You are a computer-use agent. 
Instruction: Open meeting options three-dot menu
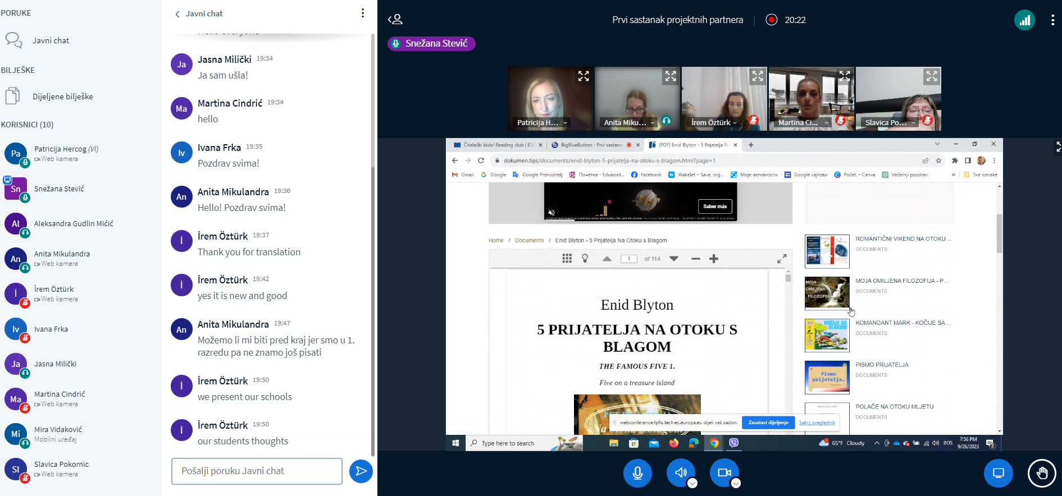(x=1052, y=20)
